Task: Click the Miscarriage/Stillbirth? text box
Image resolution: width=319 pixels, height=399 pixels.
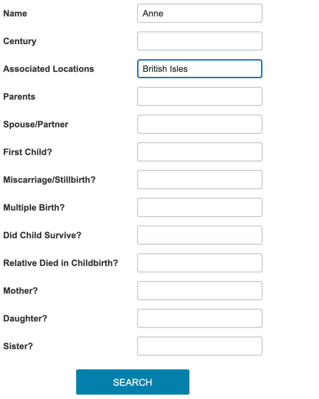Action: [x=199, y=179]
